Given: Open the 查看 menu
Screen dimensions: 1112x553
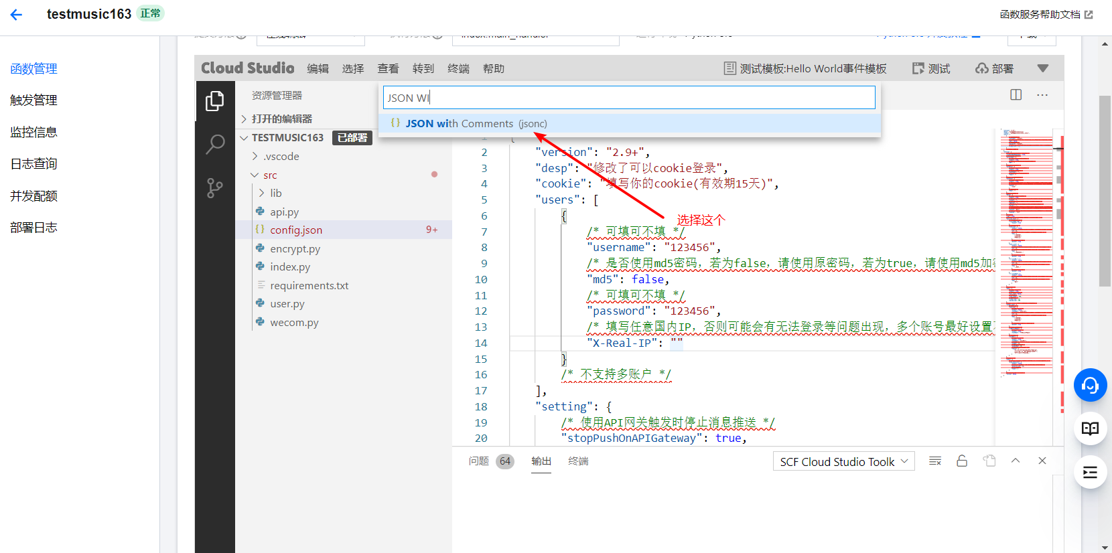Looking at the screenshot, I should click(x=389, y=68).
